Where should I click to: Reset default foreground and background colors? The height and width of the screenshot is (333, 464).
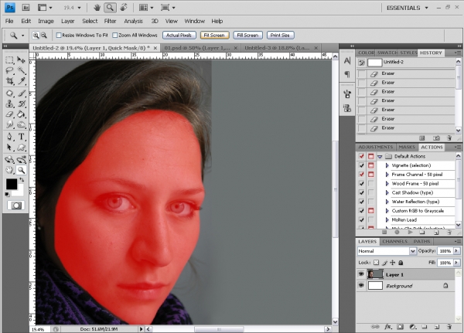coord(8,194)
